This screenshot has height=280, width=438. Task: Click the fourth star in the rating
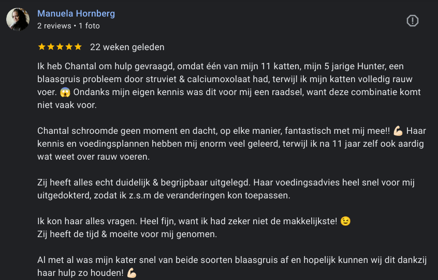tap(69, 47)
